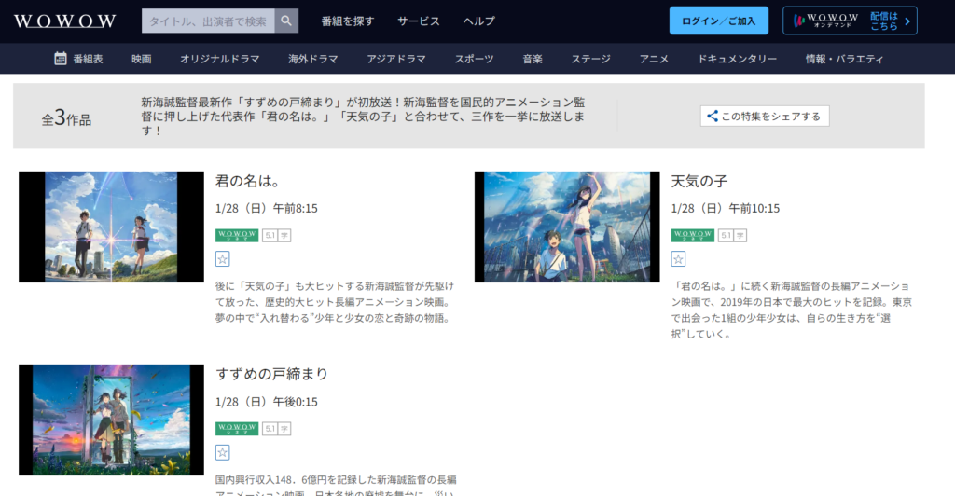The image size is (955, 496).
Task: Click the chevron on the オンデマンド banner
Action: (907, 21)
